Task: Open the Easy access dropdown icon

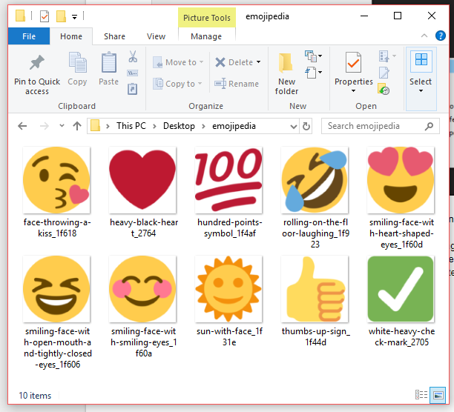Action: pos(313,73)
